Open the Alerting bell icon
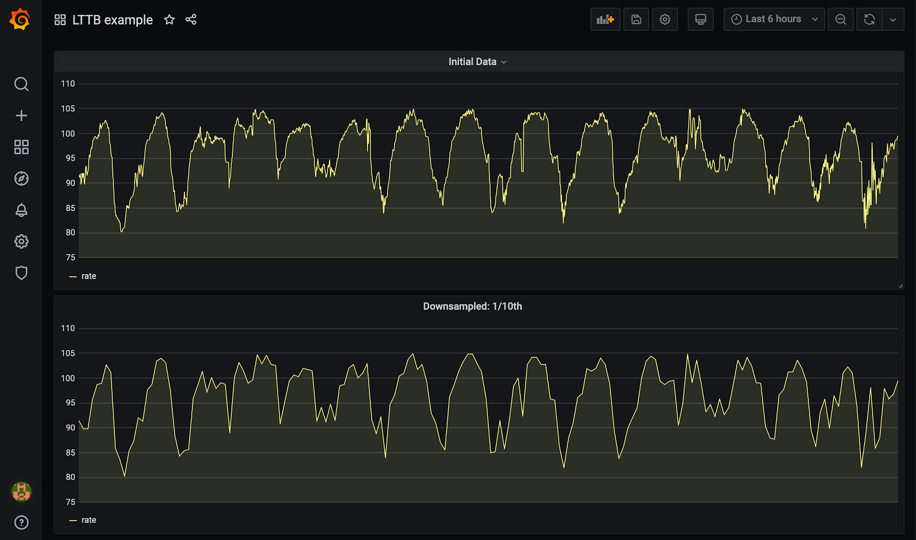 pos(21,210)
